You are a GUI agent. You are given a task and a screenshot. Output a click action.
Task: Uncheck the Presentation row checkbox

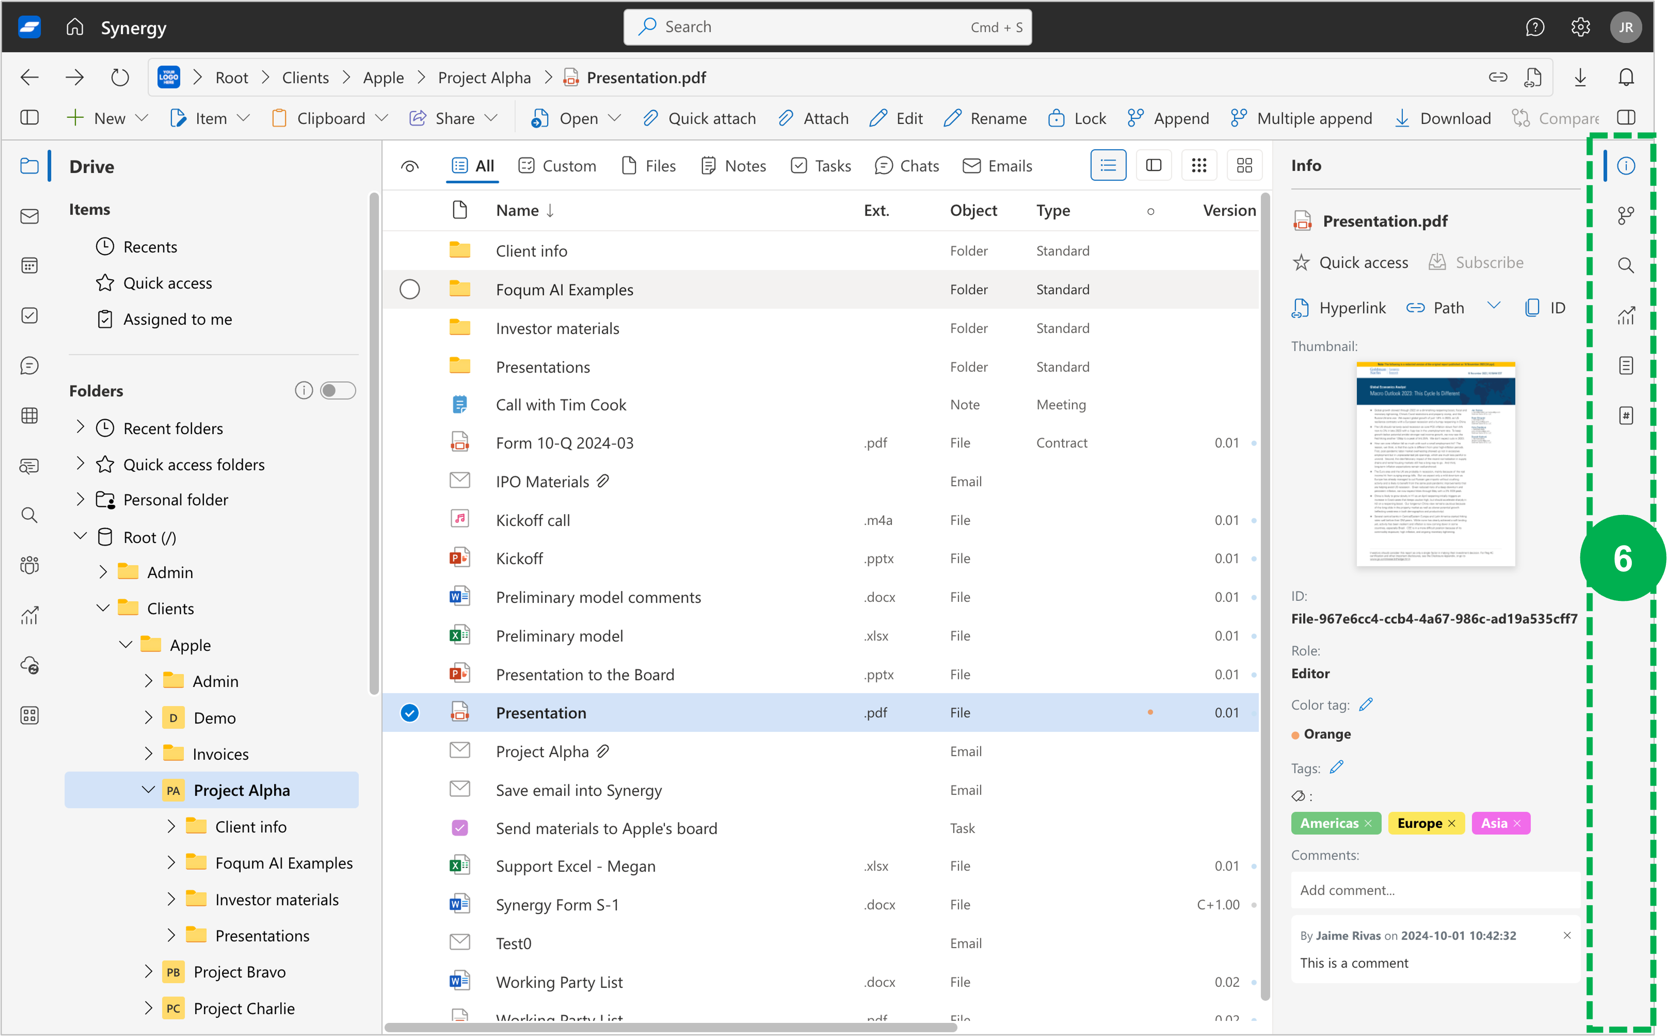click(410, 713)
